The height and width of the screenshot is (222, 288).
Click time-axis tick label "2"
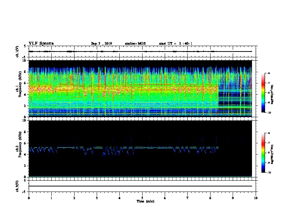[x=74, y=198]
